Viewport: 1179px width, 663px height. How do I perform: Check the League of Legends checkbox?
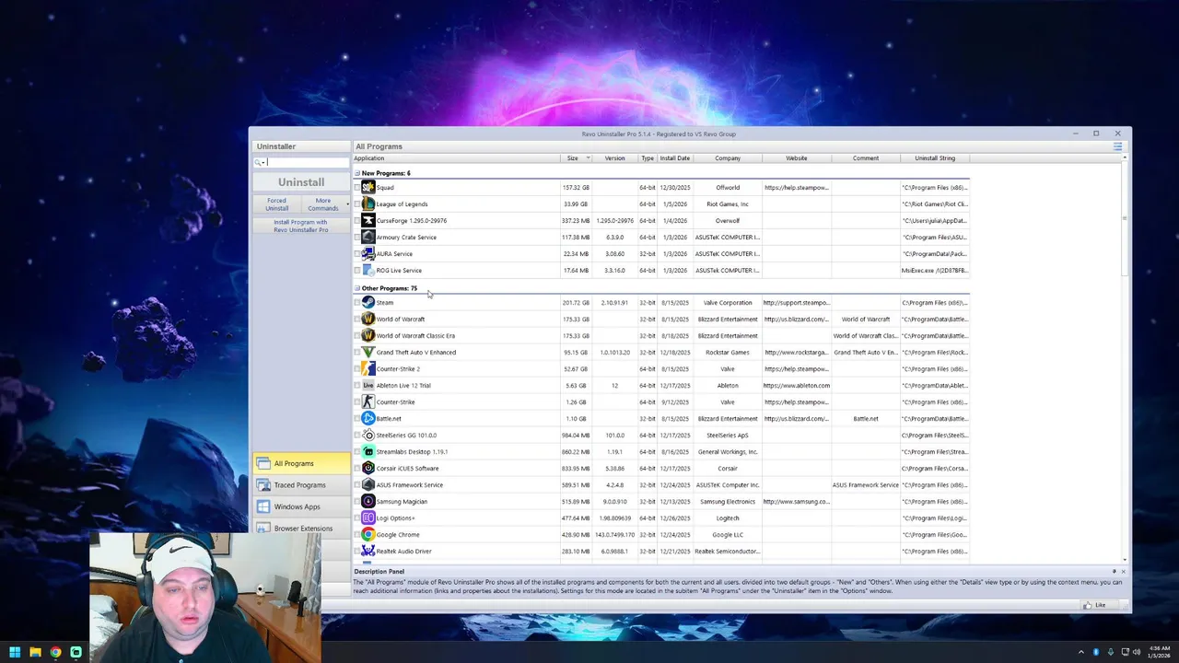(x=357, y=204)
